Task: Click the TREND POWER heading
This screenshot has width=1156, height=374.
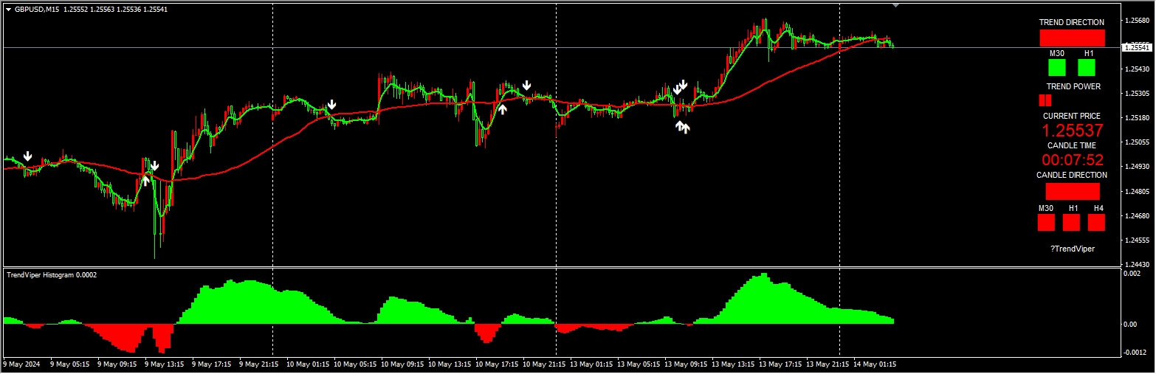Action: tap(1073, 86)
